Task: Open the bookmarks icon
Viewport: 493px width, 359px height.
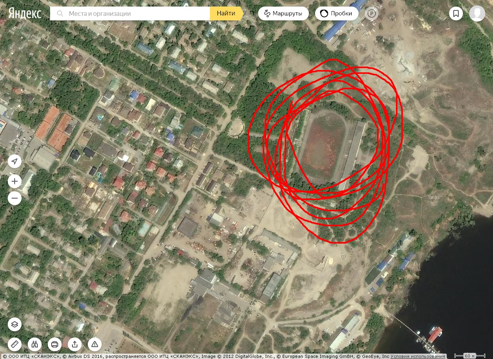Action: [456, 13]
